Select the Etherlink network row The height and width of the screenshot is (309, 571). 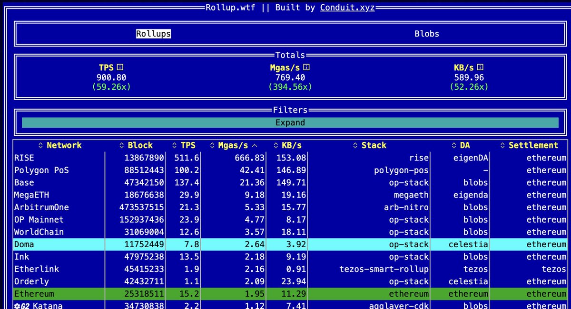290,269
